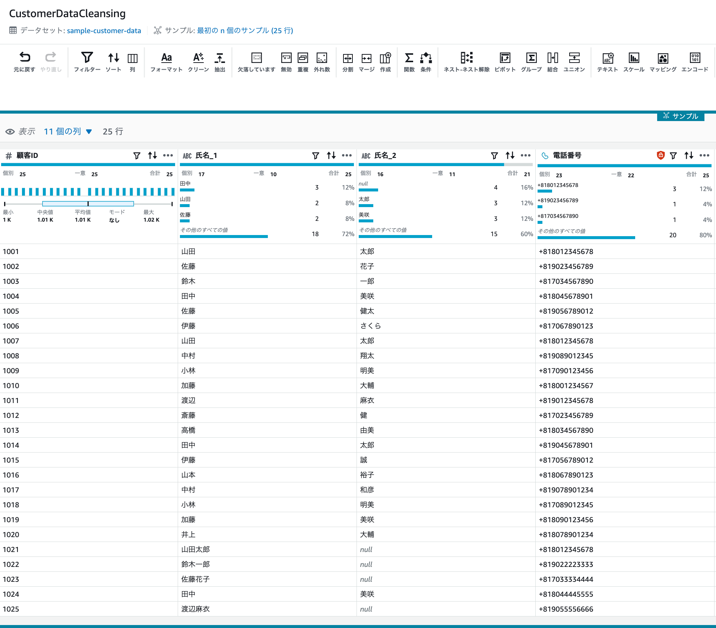This screenshot has height=628, width=716.
Task: Open the Create (作成) column tool
Action: click(385, 61)
